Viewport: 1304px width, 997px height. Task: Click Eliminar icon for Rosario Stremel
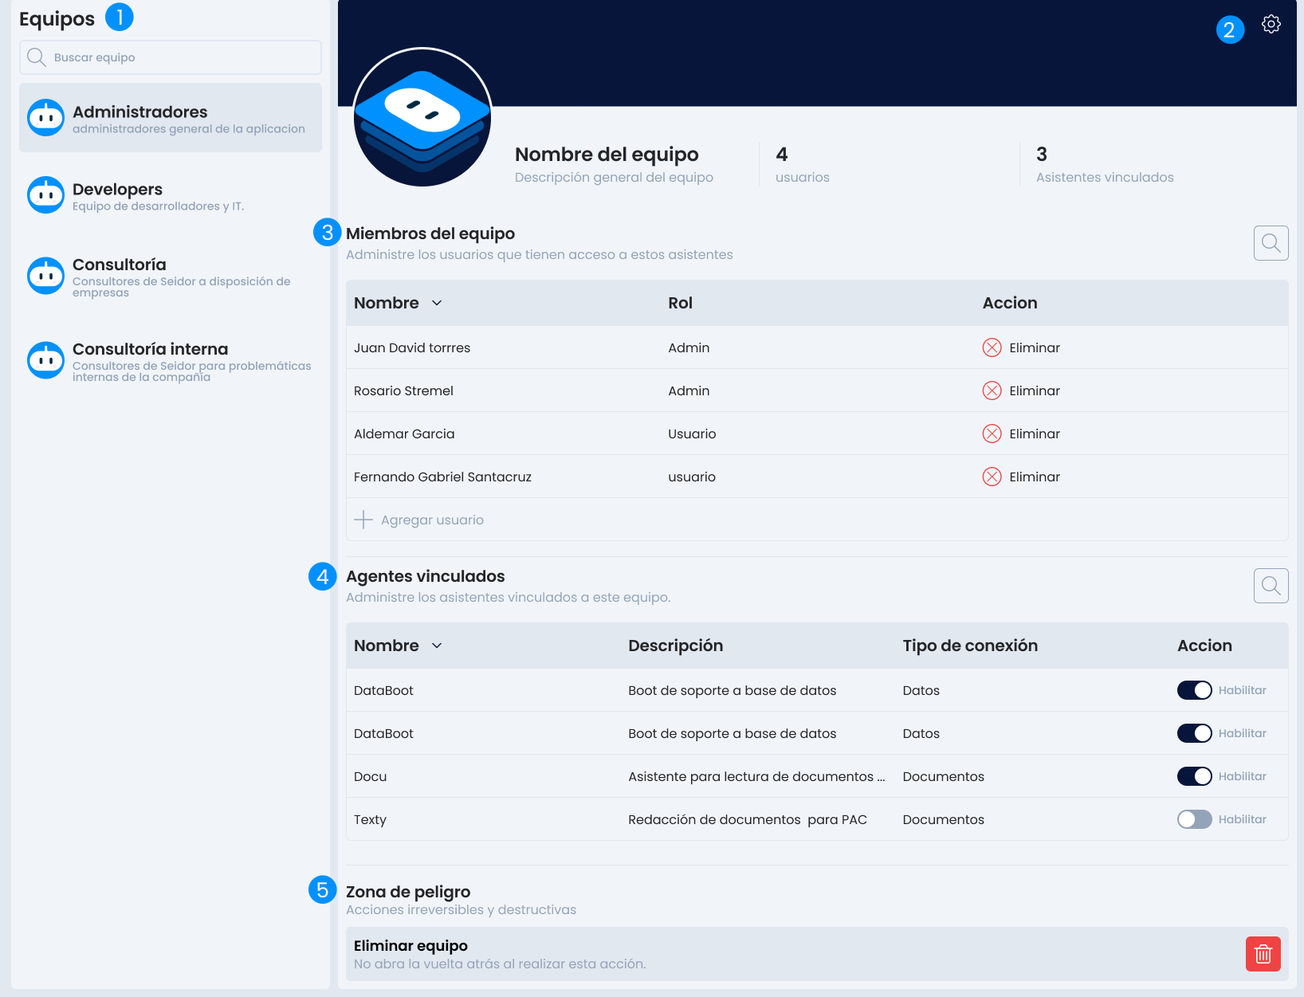pos(992,391)
